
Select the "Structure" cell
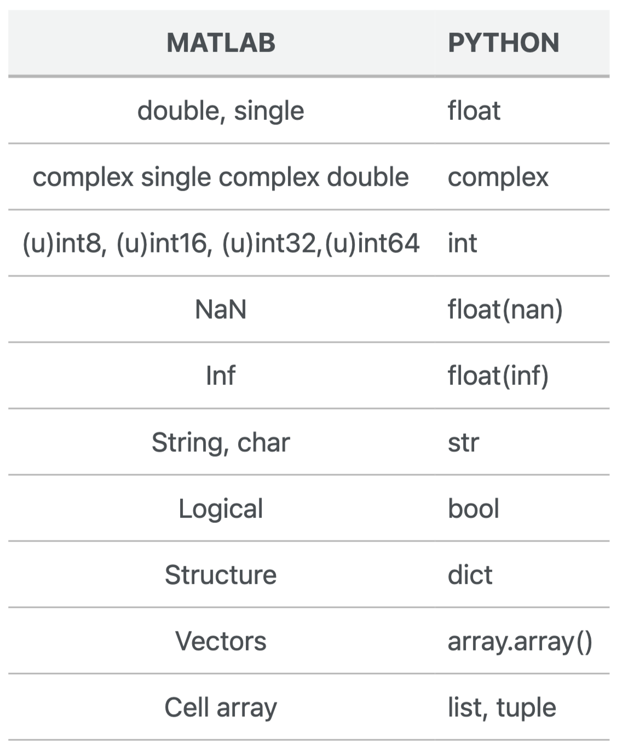coord(221,575)
